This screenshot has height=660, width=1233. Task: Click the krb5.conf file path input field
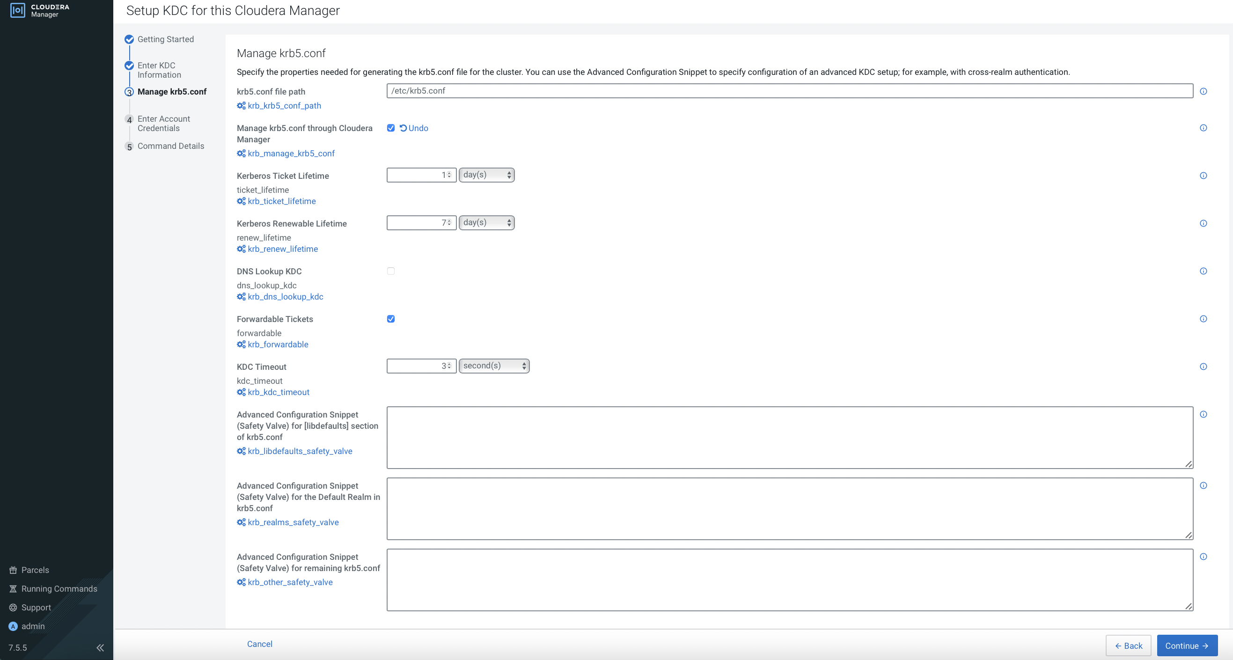tap(789, 91)
